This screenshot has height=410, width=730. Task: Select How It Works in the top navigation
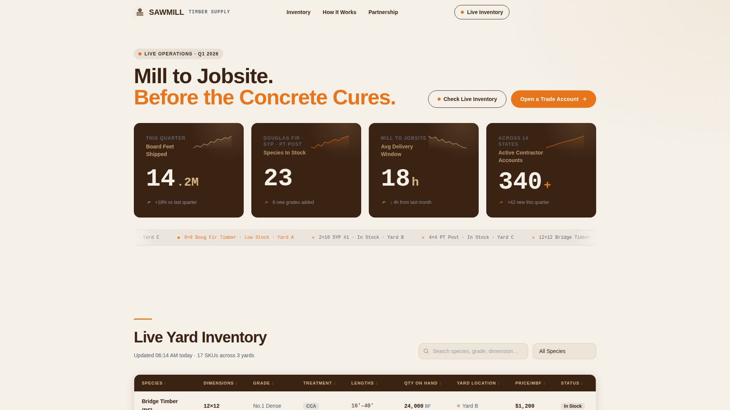coord(340,12)
